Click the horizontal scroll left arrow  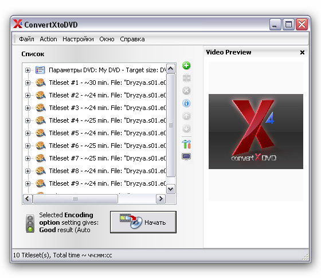[28, 198]
